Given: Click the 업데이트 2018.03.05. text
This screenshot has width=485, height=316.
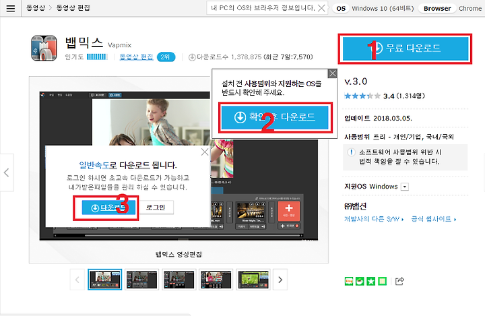Looking at the screenshot, I should (x=378, y=118).
